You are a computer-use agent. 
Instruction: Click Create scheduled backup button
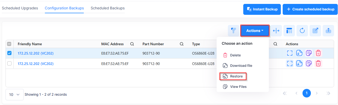point(310,9)
